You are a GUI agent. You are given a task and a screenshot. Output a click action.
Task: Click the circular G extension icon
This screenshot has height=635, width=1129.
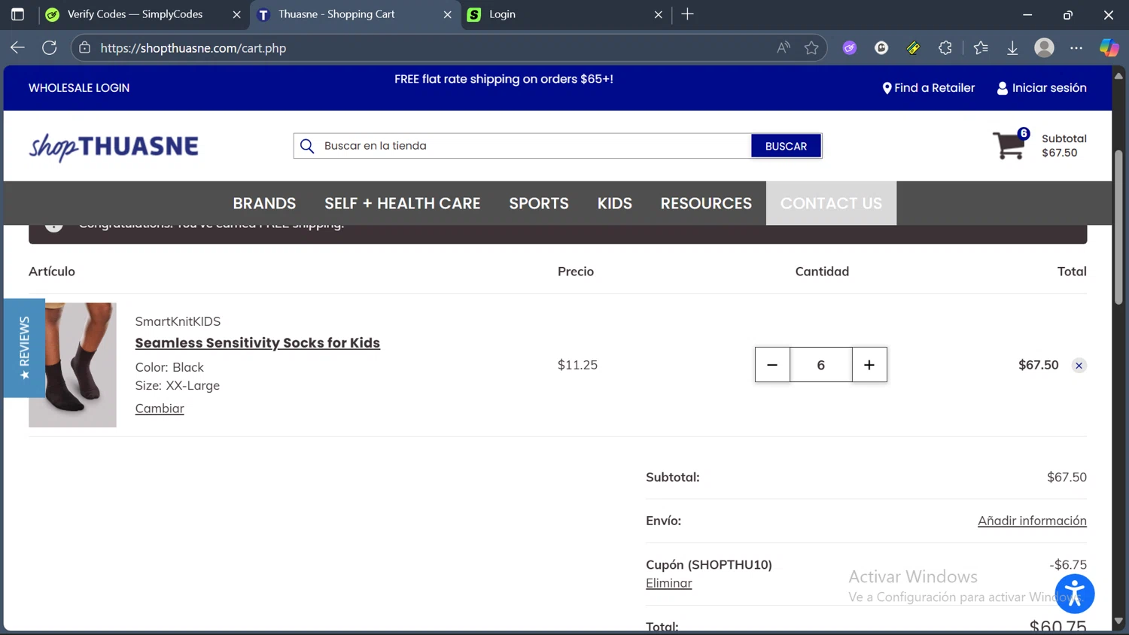(x=881, y=47)
